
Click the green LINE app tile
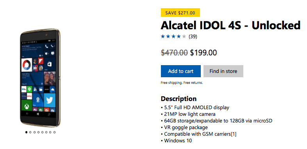coord(30,89)
